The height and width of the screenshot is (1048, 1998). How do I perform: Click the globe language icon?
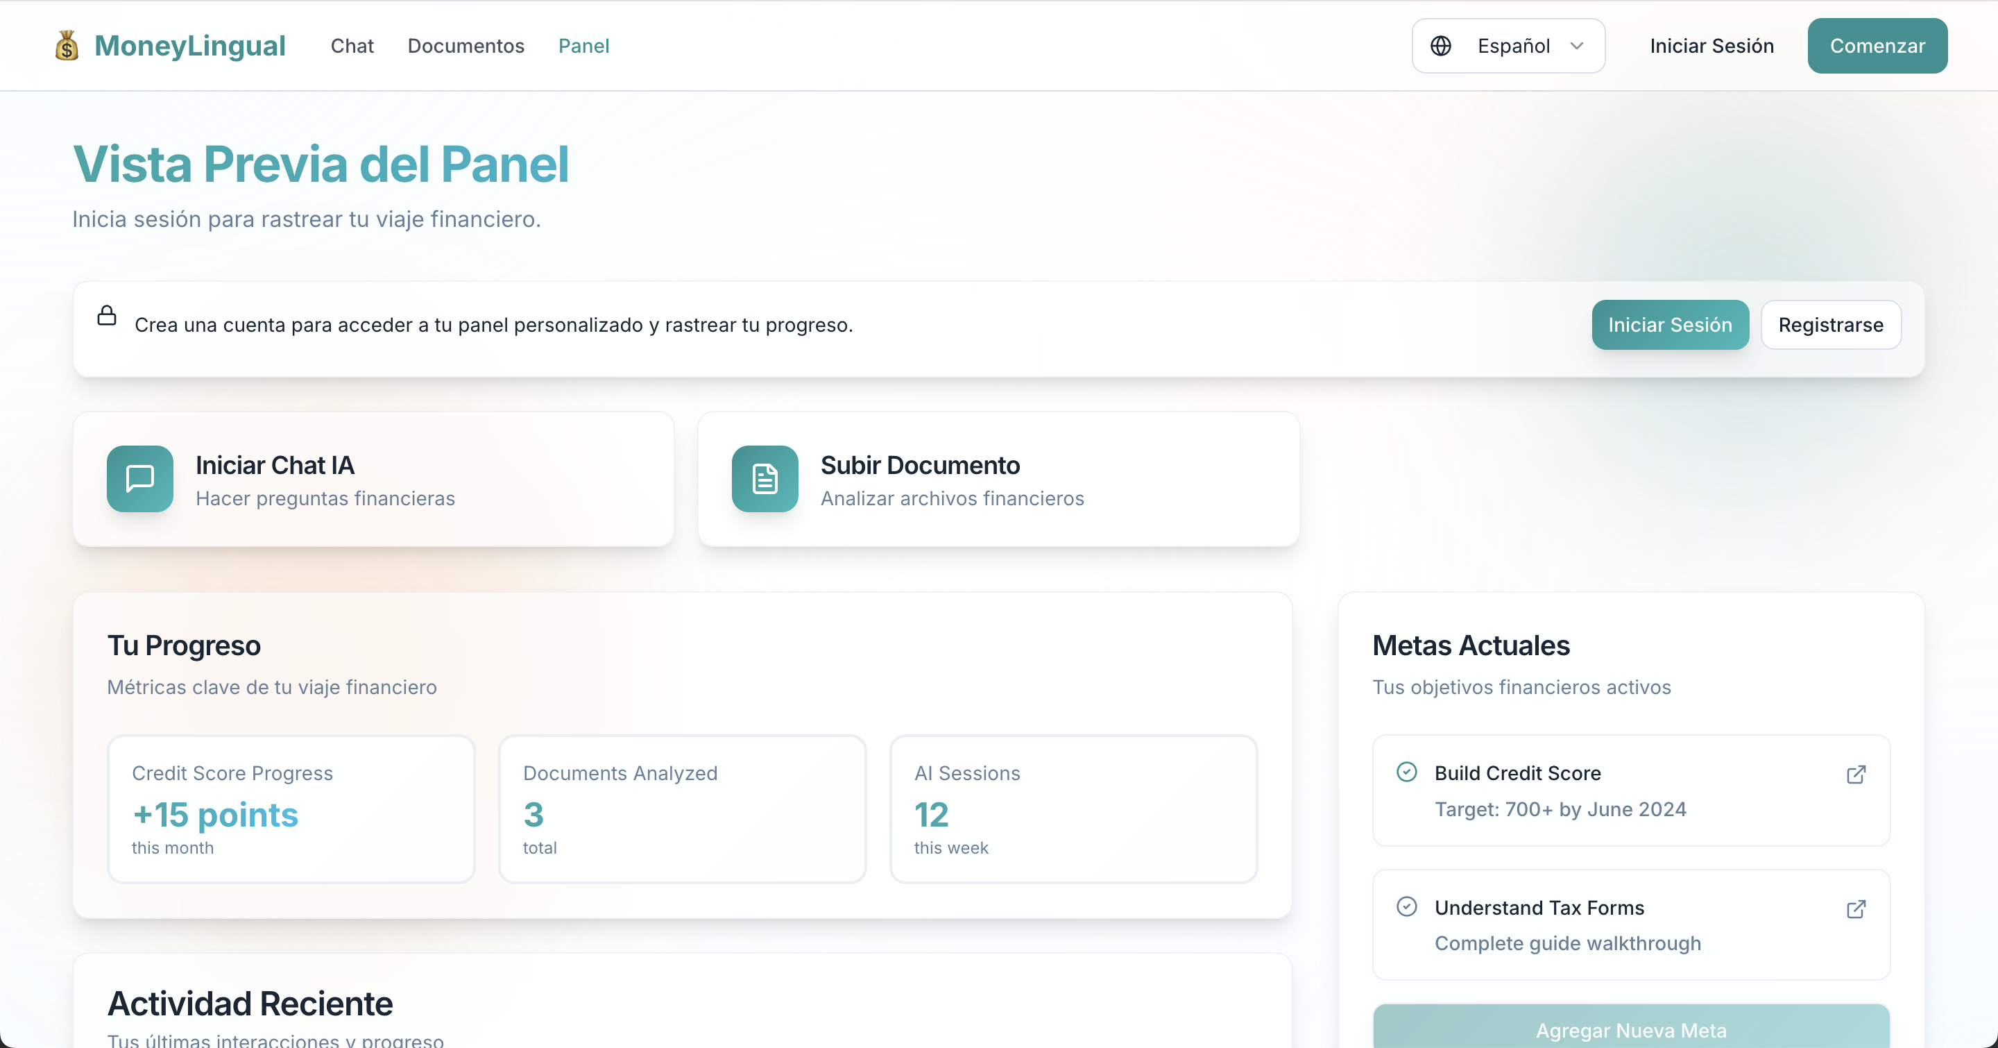click(x=1440, y=46)
